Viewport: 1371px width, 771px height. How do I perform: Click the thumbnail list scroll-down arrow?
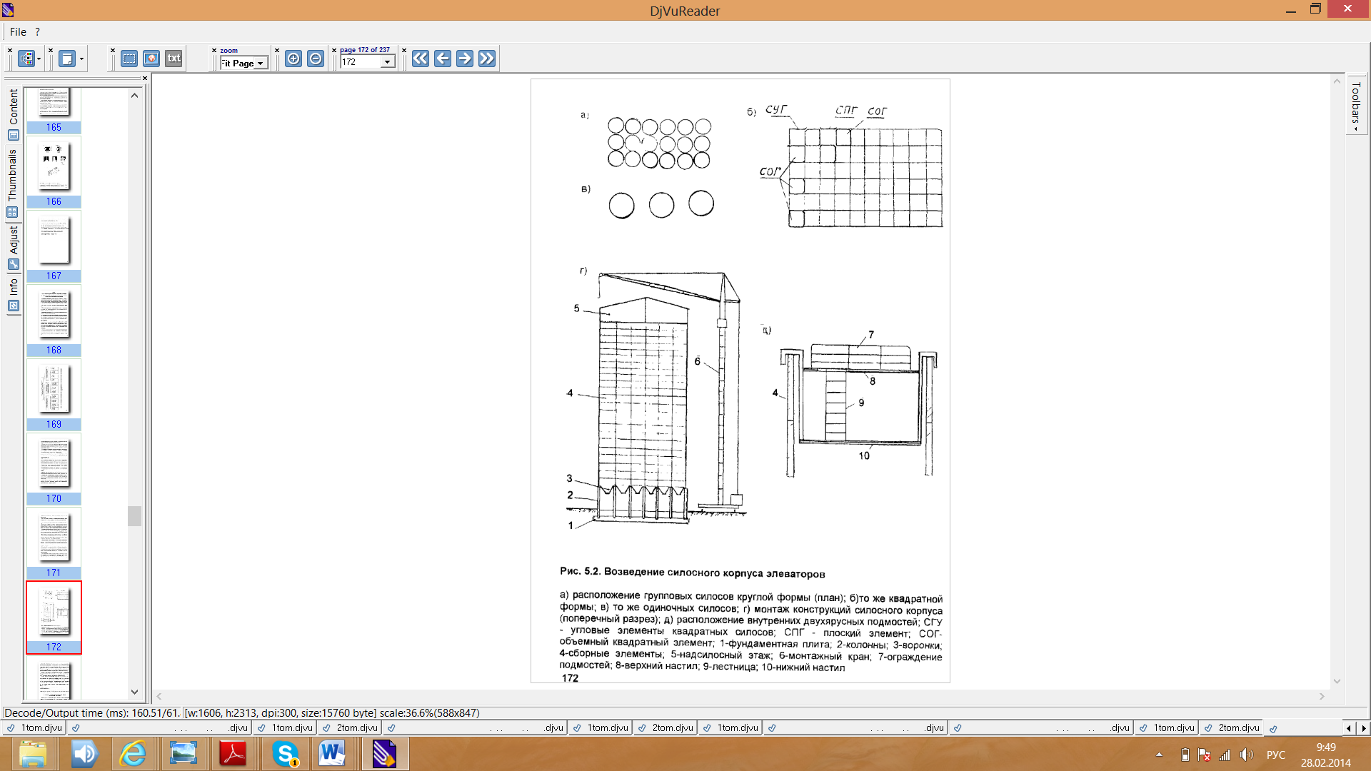tap(134, 692)
